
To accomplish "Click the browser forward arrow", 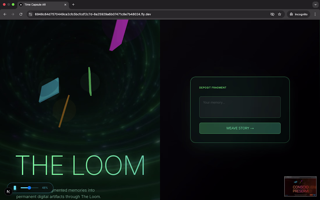I will tap(13, 14).
